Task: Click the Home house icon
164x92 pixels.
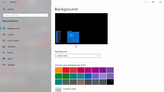Action: 4,9
